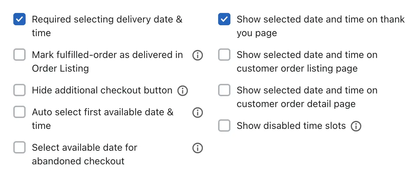Enable the Show disabled time slots checkbox
This screenshot has width=411, height=178.
pos(224,126)
